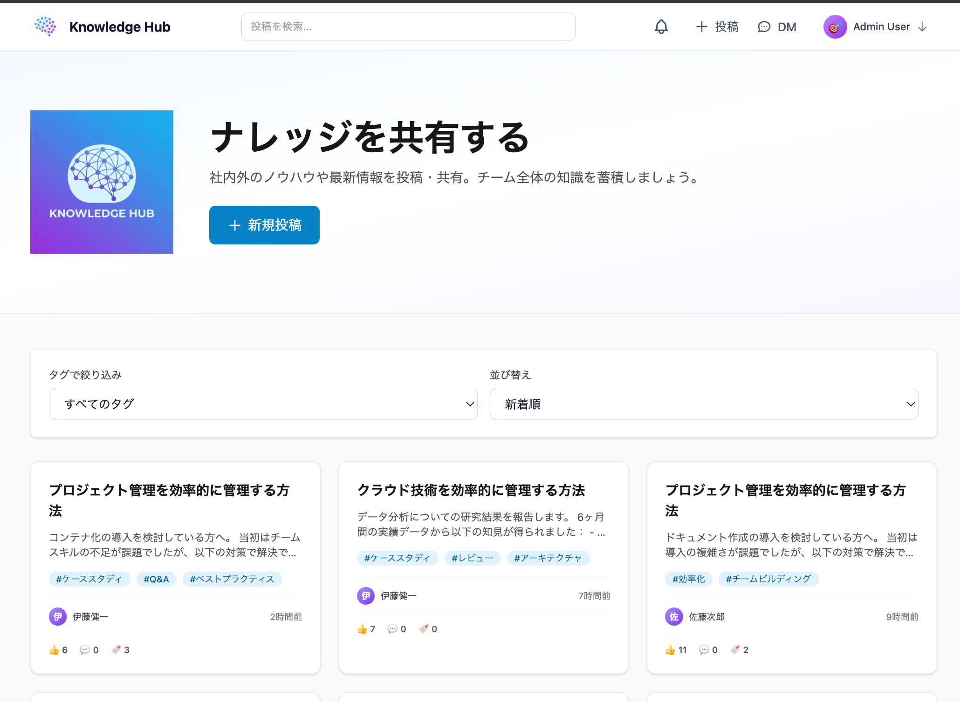The image size is (960, 702).
Task: Click bookmark tag icon on 佐藤次郎's post
Action: (735, 650)
